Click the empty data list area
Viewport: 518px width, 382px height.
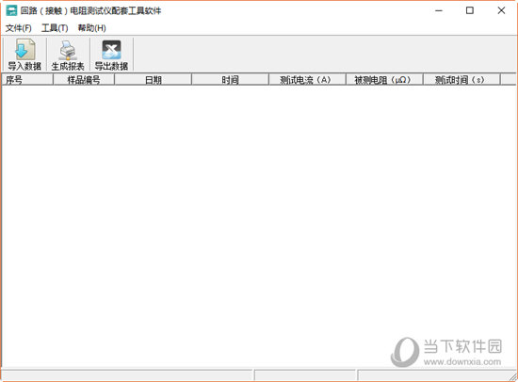click(259, 226)
